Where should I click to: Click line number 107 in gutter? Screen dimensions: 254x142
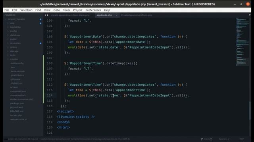pos(50,58)
